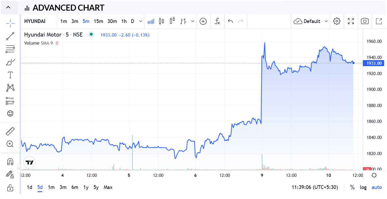Open chart settings gear

(x=337, y=21)
